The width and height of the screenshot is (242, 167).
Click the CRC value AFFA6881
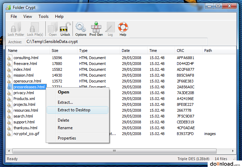pyautogui.click(x=186, y=58)
